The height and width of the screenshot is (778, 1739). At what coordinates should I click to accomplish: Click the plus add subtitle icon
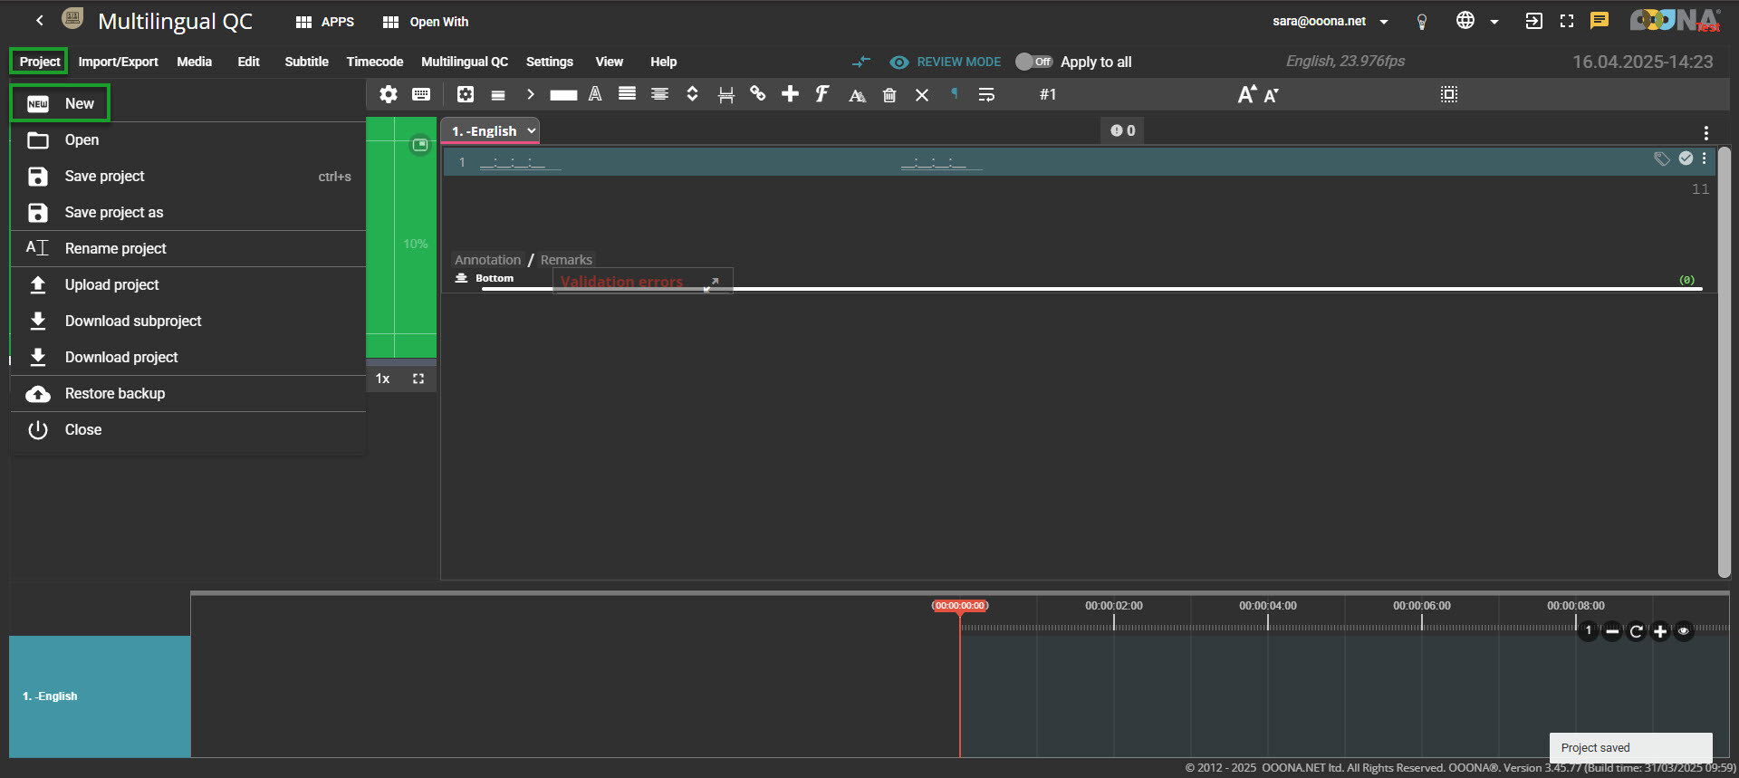(x=790, y=94)
